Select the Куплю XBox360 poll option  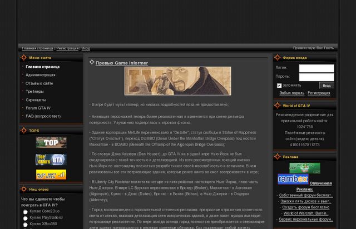(x=25, y=225)
